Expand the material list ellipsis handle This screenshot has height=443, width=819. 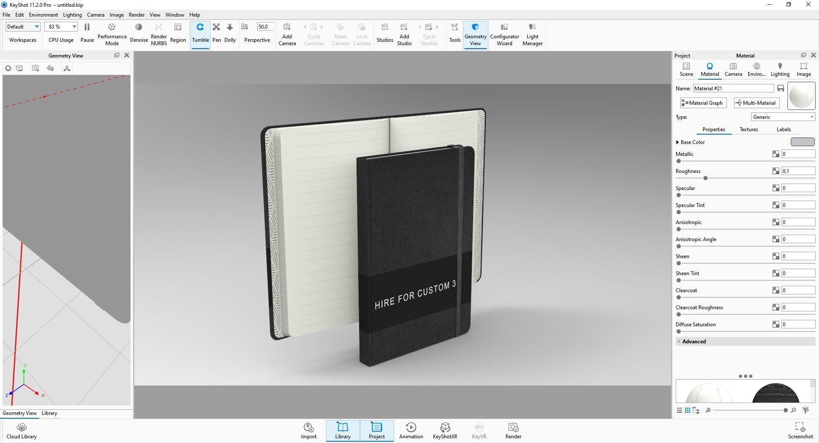click(x=745, y=376)
